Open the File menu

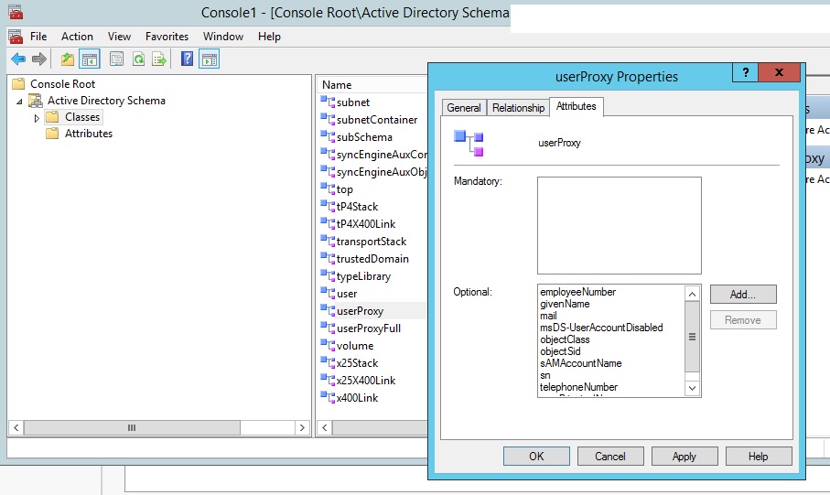pos(38,37)
